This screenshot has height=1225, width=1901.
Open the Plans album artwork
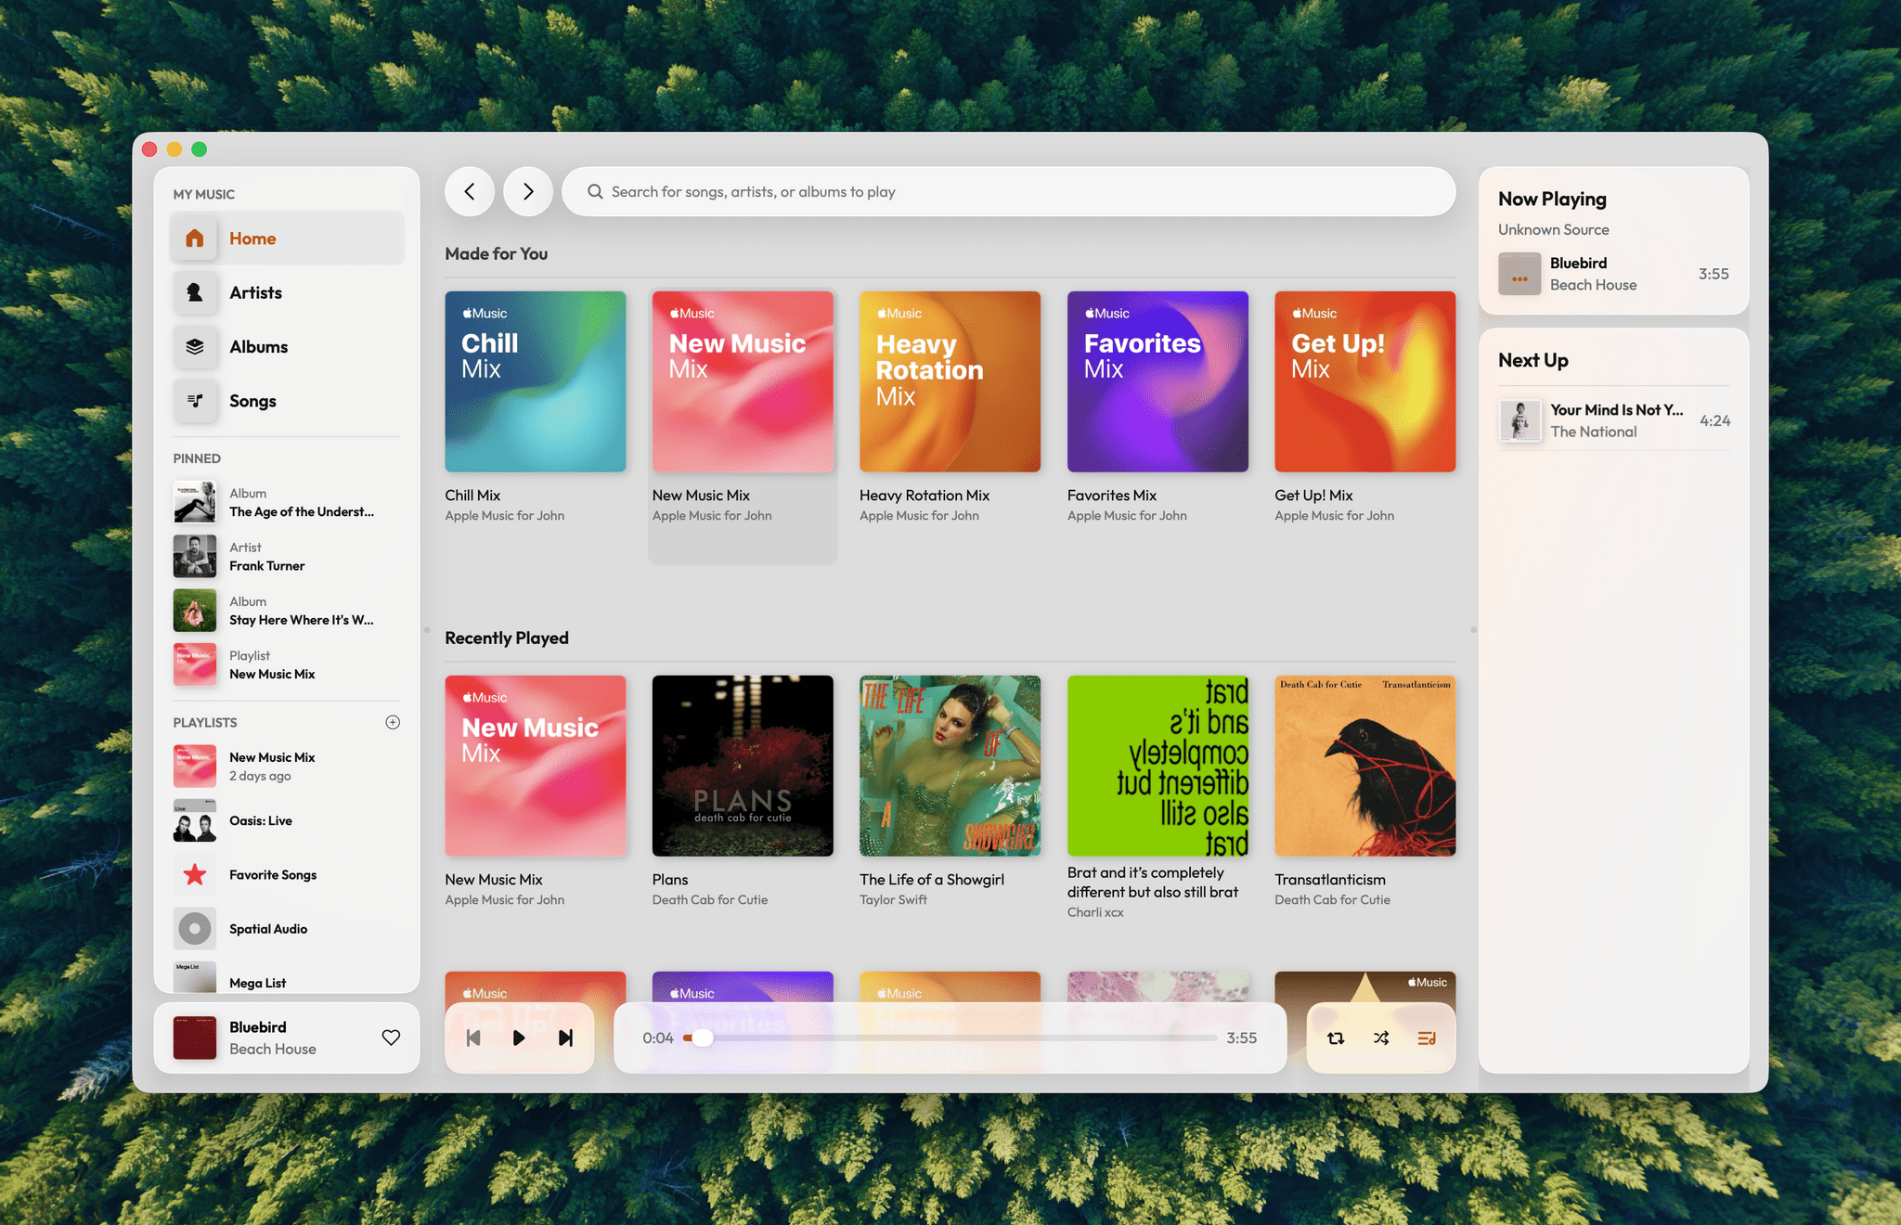point(743,766)
